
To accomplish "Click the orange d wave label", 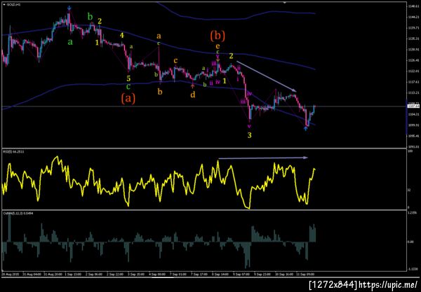I will pos(193,95).
